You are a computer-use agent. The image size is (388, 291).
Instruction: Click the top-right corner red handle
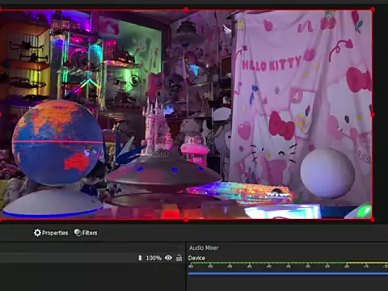point(373,10)
